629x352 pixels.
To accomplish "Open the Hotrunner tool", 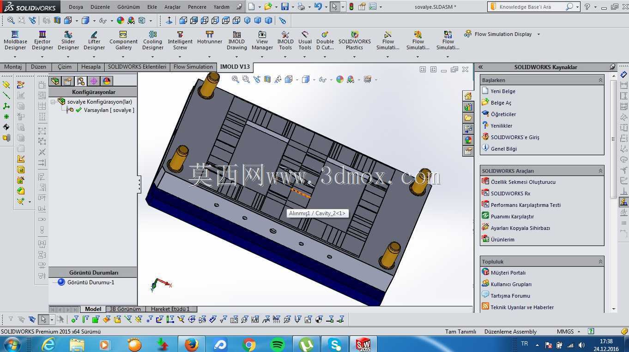I will pos(210,38).
